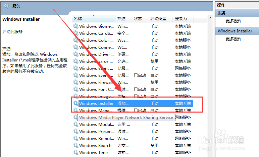
Task: Click gear icon of Windows Remot... row
Action: (x=76, y=138)
